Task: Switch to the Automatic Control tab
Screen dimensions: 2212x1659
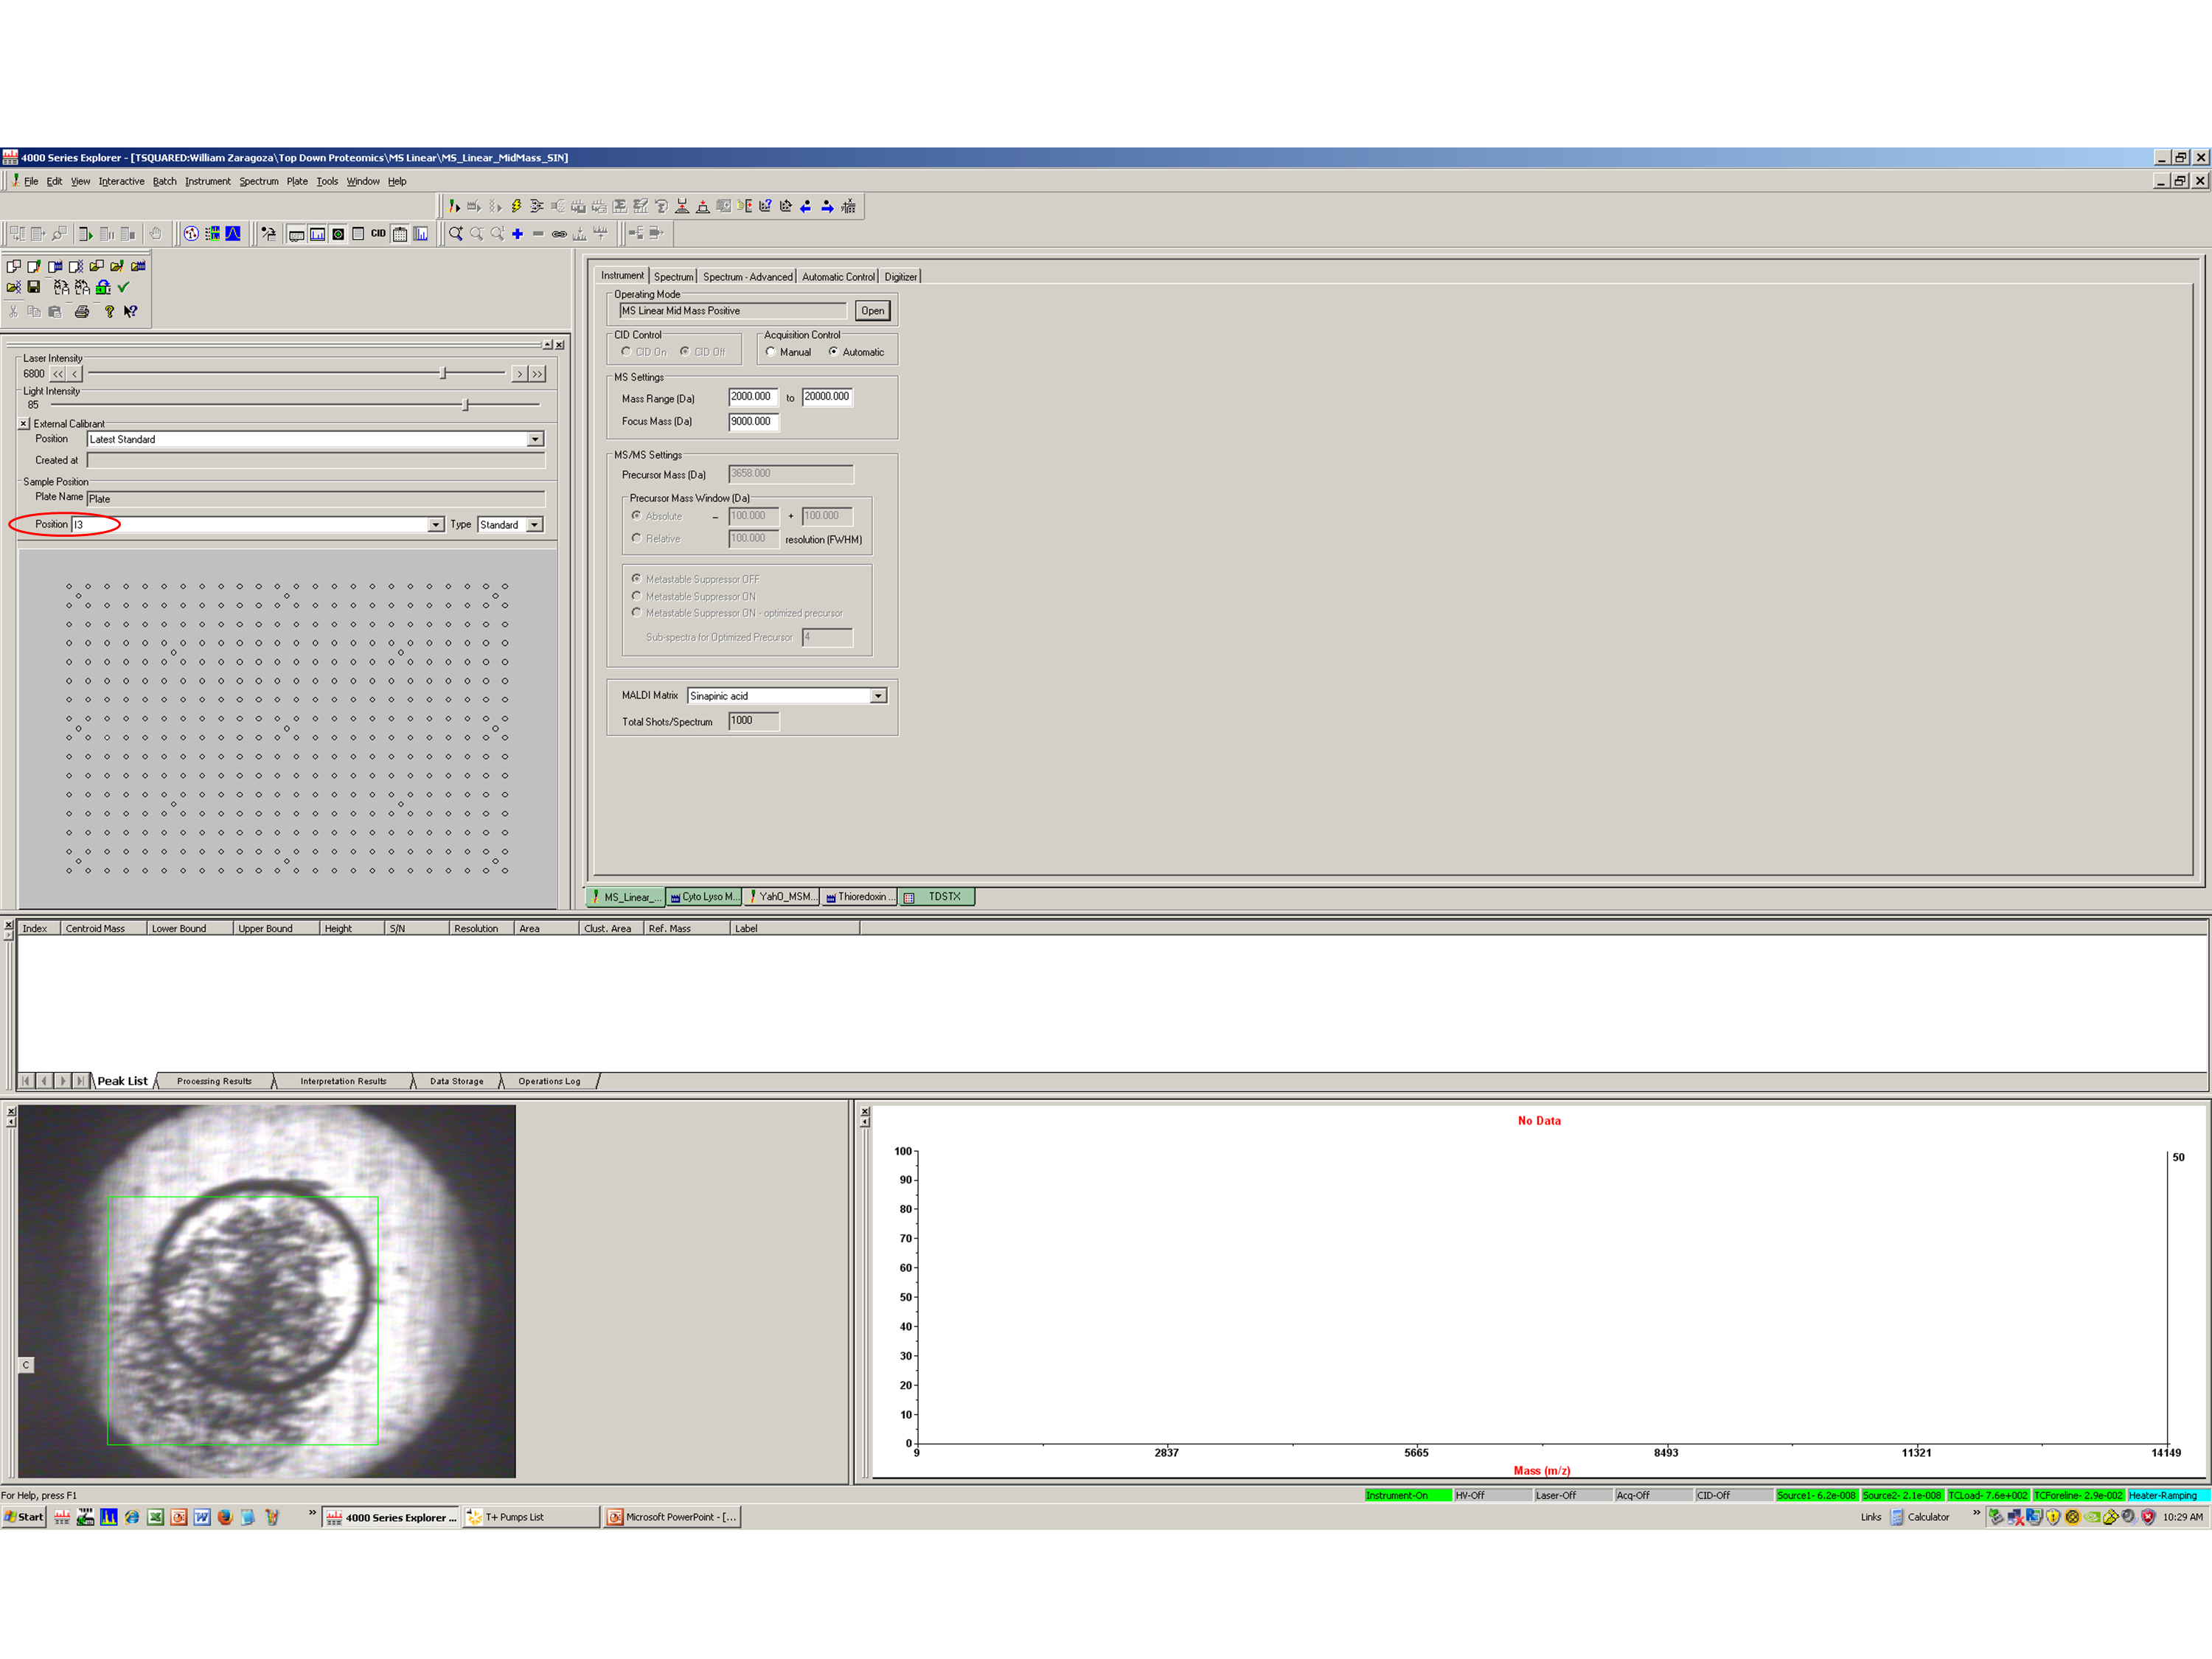Action: 837,277
